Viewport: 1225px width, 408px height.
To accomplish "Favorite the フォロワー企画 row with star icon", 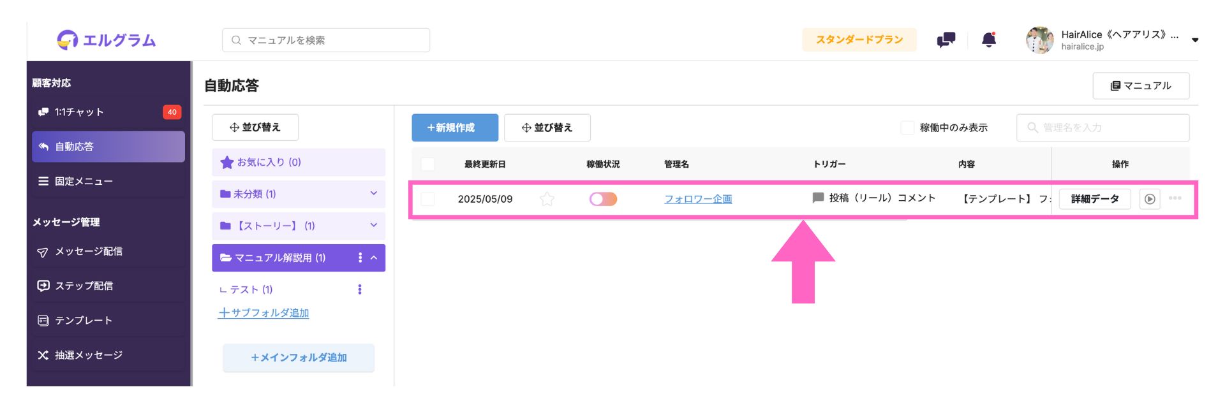I will pos(547,199).
